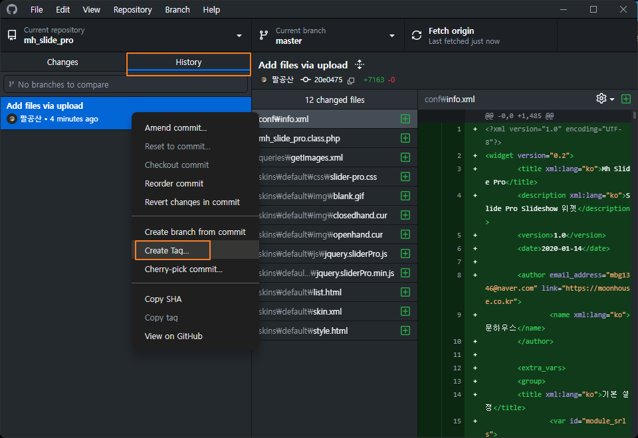Image resolution: width=638 pixels, height=438 pixels.
Task: Choose Create Tag from context menu
Action: tap(195, 250)
